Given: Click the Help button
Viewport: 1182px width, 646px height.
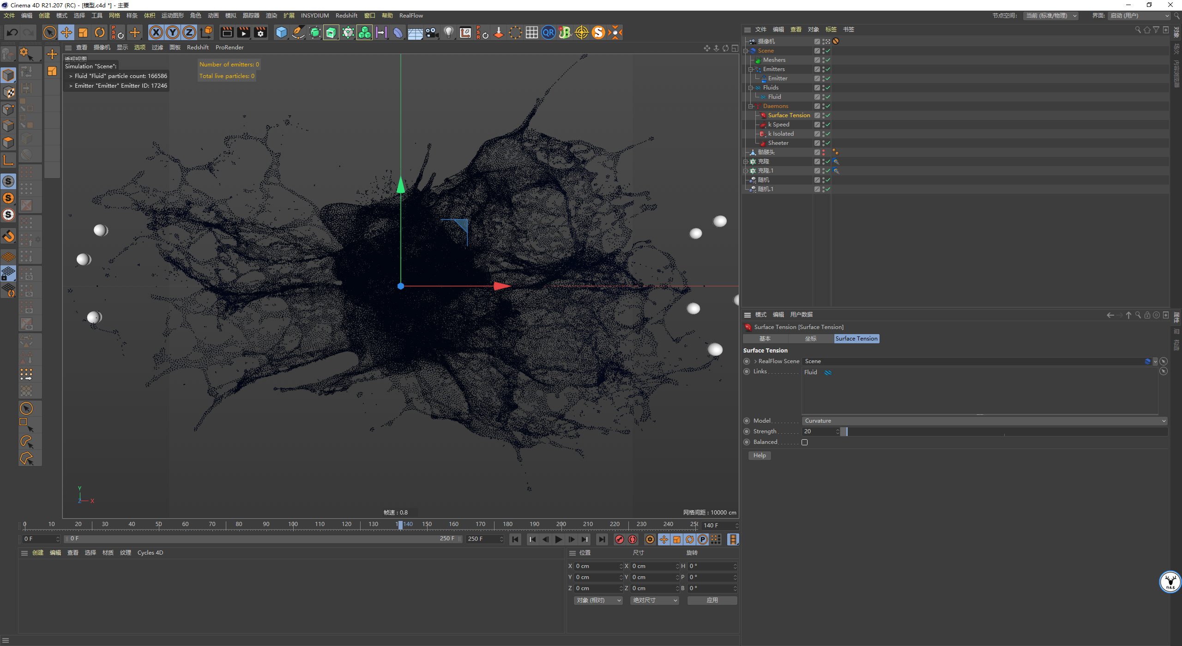Looking at the screenshot, I should coord(760,455).
